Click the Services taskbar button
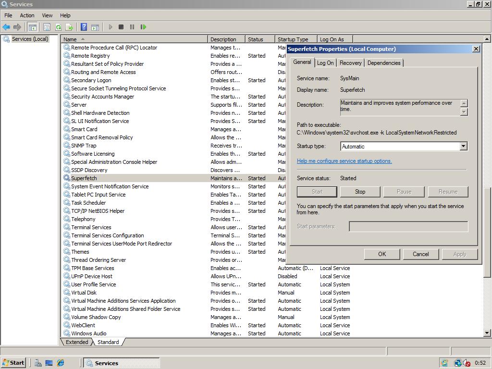492x369 pixels. point(122,363)
